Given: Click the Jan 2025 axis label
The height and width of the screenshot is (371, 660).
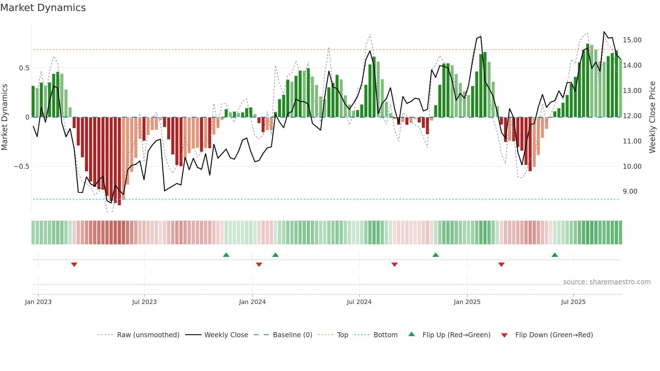Looking at the screenshot, I should (467, 302).
